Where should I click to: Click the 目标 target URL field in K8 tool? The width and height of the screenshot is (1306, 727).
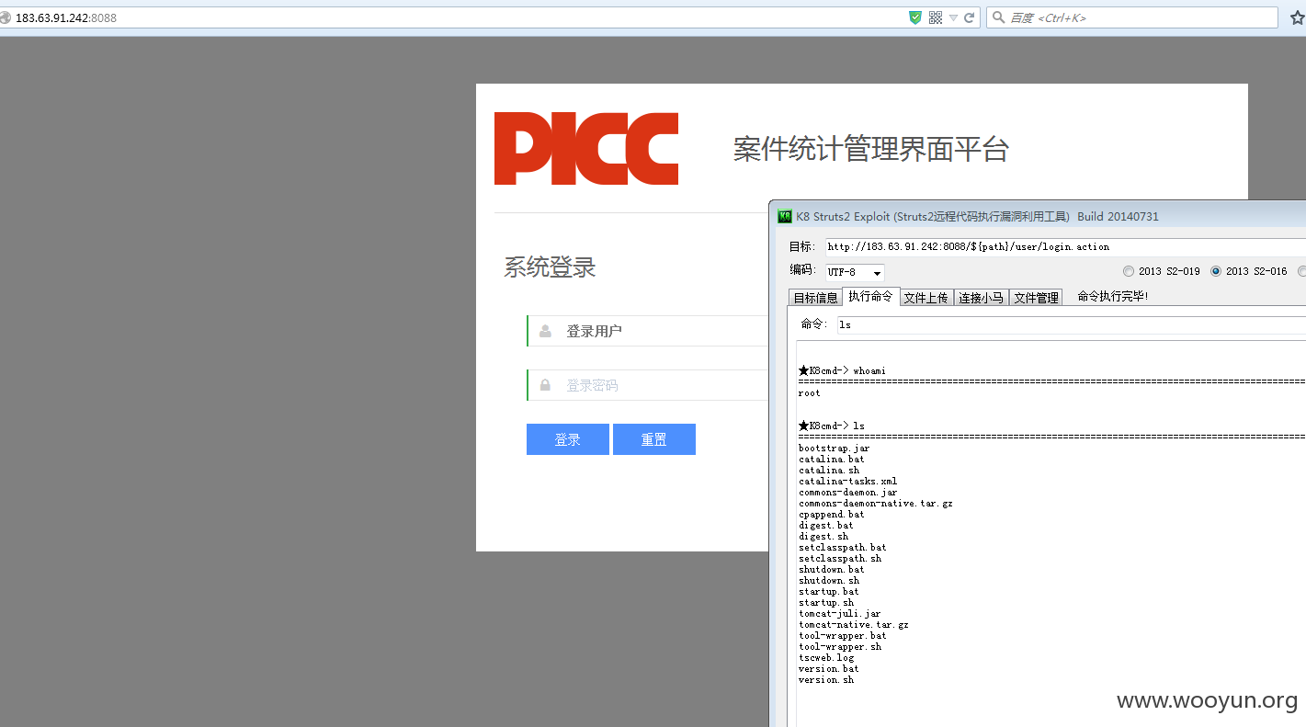click(x=1064, y=246)
